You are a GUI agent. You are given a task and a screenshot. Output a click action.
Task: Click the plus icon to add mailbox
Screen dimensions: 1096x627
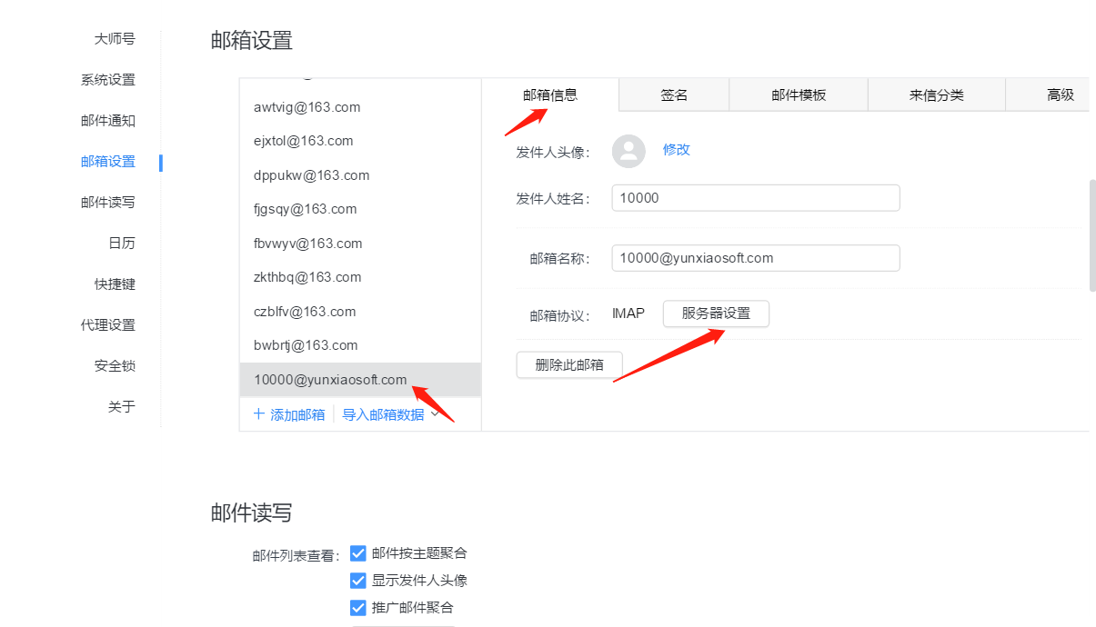pos(259,414)
